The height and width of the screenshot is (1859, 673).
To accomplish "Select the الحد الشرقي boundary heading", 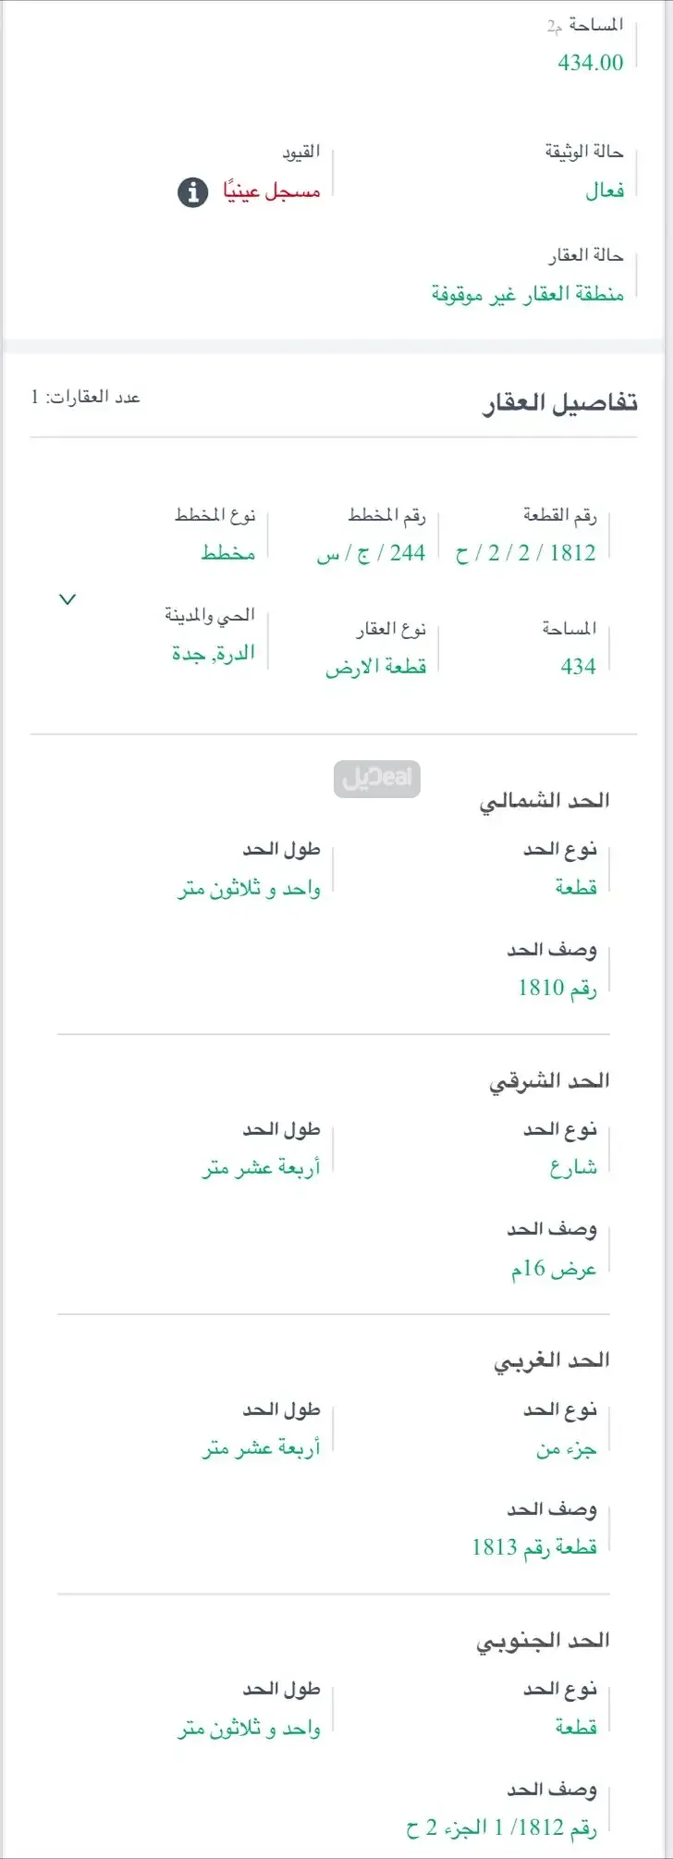I will tap(549, 1081).
